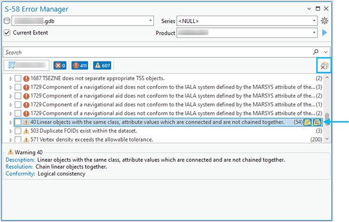Click the 'Description:' label in details
This screenshot has width=349, height=222.
[x=20, y=160]
